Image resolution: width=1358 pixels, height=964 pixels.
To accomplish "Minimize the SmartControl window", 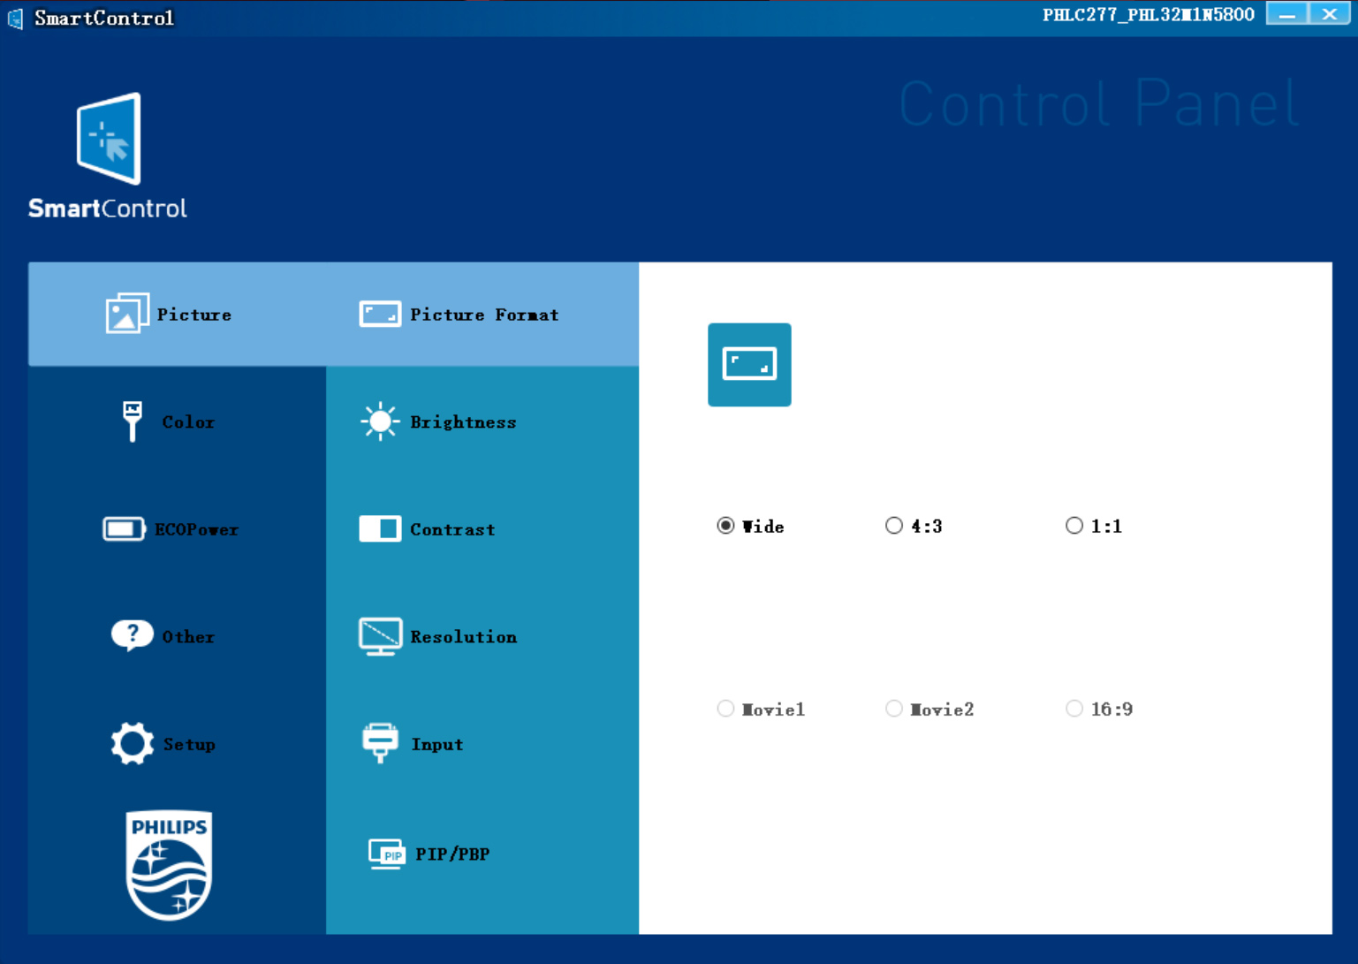I will click(1287, 13).
